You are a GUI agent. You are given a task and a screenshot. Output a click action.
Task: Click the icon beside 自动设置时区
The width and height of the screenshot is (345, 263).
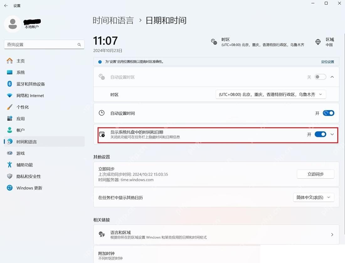coord(102,77)
